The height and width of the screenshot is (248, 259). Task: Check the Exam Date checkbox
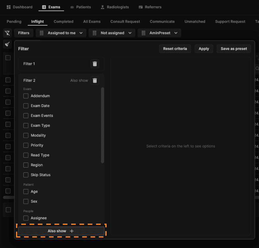click(26, 106)
